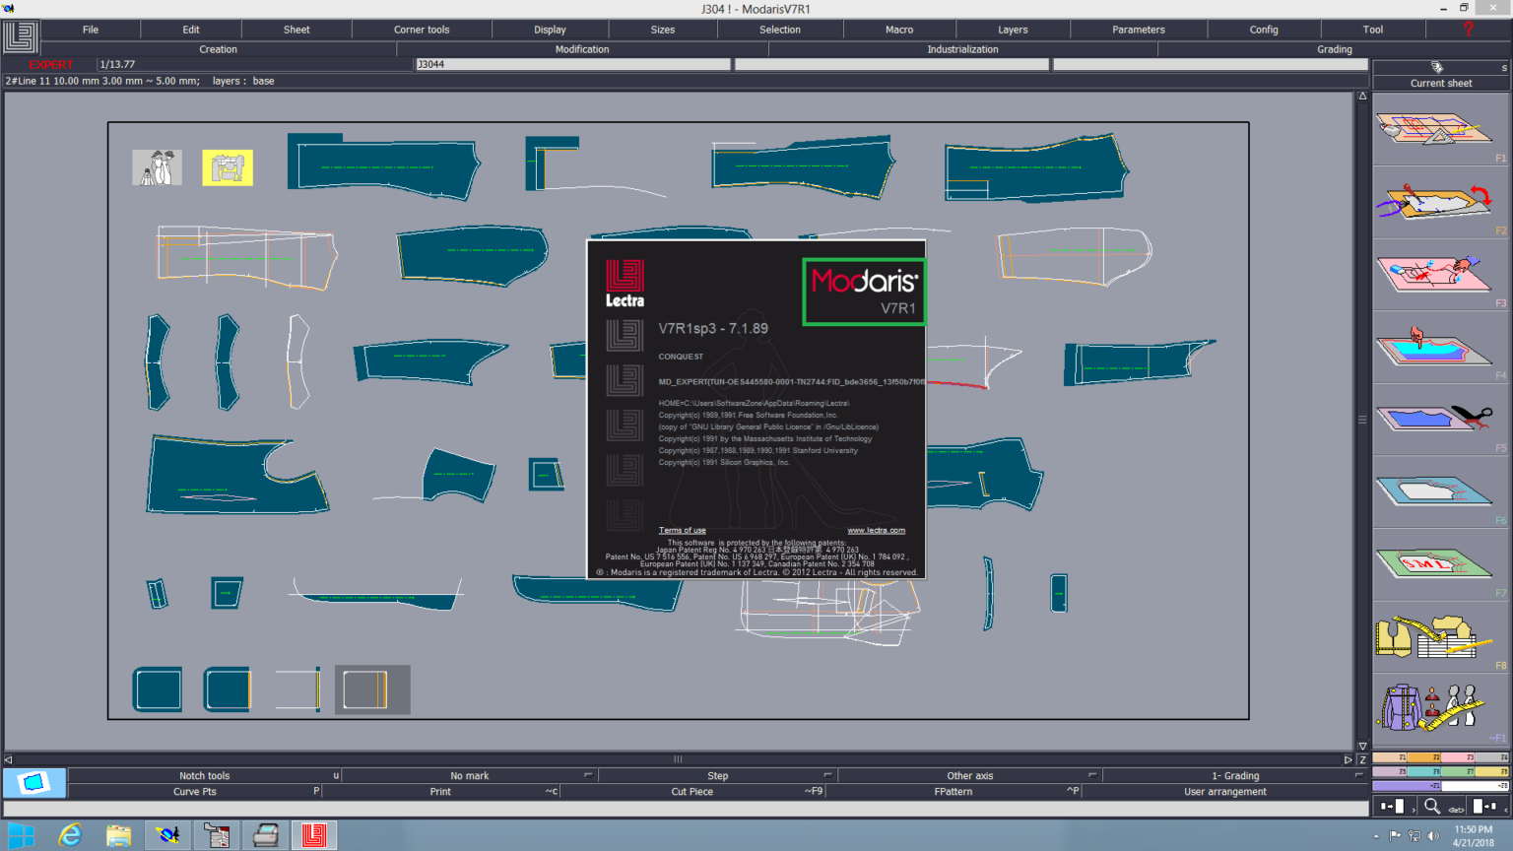Click the magnifier zoom icon
This screenshot has width=1513, height=851.
1431,807
